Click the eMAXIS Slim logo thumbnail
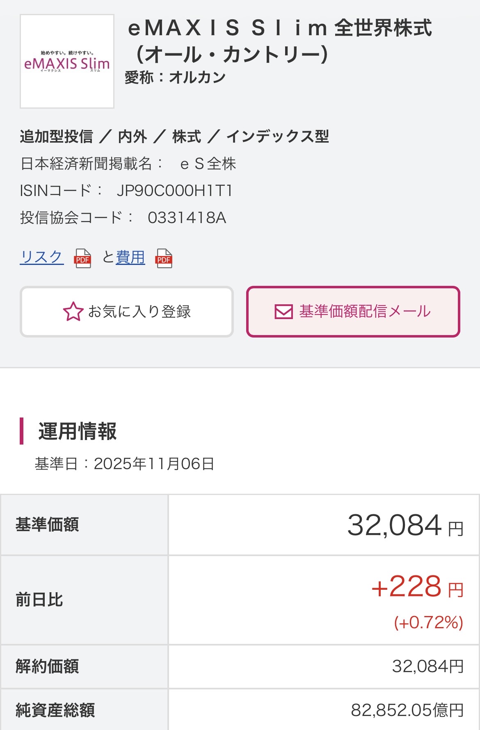The width and height of the screenshot is (480, 730). point(67,62)
